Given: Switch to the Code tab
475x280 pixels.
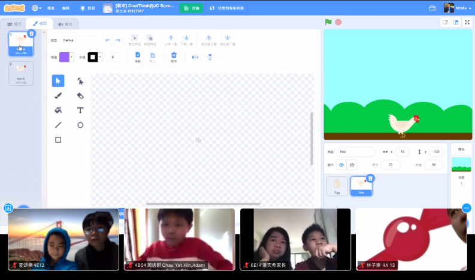Looking at the screenshot, I should tap(14, 24).
